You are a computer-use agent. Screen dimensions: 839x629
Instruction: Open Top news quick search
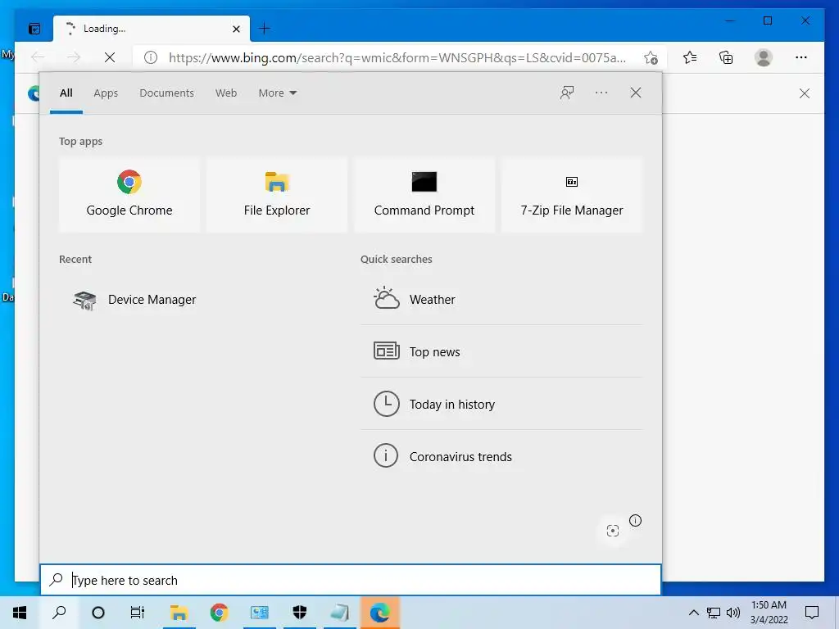pos(501,351)
